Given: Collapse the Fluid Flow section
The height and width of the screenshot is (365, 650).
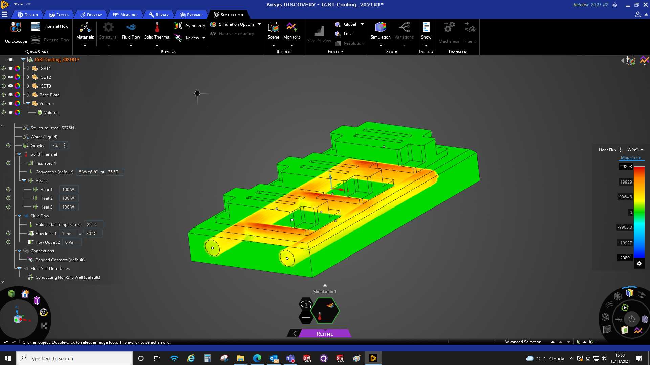Looking at the screenshot, I should (x=19, y=216).
